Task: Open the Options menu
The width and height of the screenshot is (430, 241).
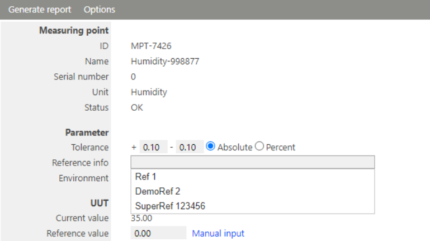Action: pos(100,10)
